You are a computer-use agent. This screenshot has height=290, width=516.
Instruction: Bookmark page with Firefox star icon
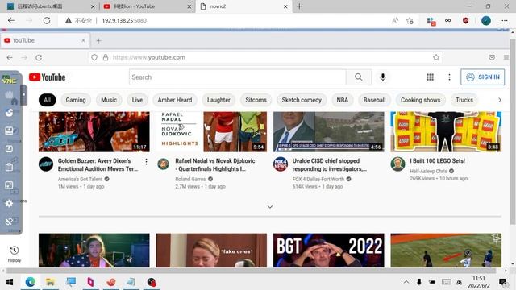436,57
